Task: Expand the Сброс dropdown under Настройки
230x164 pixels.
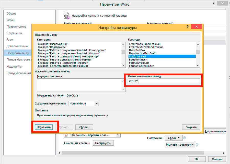Action: (x=174, y=138)
